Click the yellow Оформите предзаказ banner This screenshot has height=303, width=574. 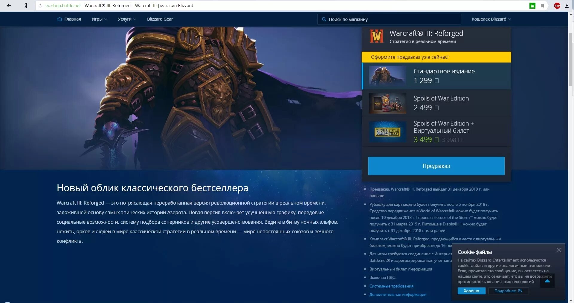tap(436, 57)
